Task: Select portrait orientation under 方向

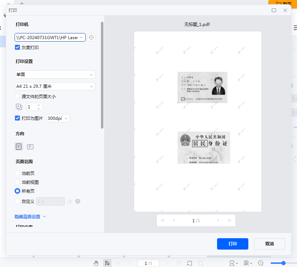Action: tap(18, 146)
